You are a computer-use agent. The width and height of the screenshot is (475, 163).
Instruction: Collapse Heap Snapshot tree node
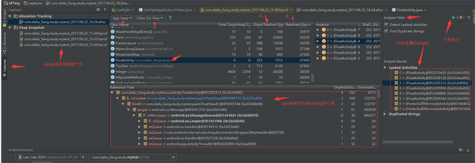coord(10,28)
